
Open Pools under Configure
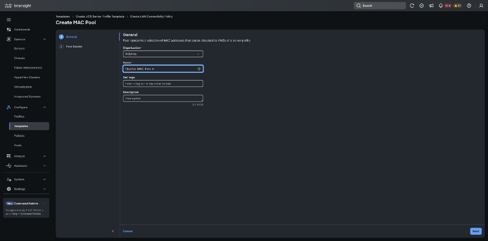coord(18,145)
